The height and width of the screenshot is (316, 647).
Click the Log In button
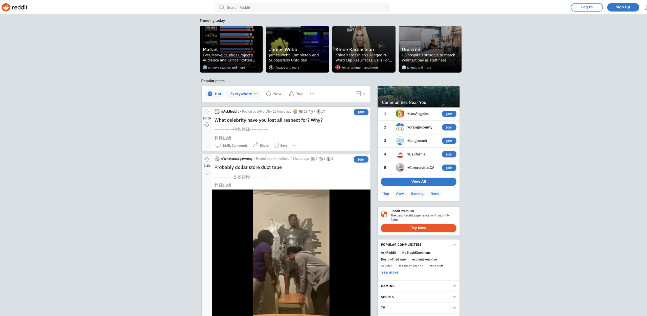(x=587, y=7)
